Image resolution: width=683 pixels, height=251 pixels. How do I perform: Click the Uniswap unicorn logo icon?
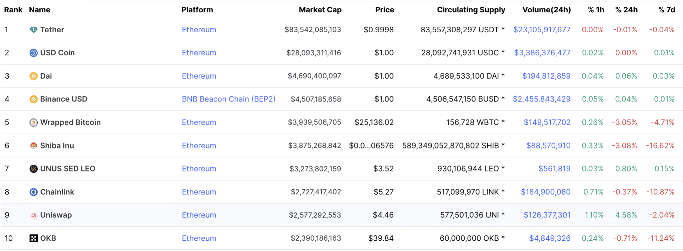pyautogui.click(x=33, y=215)
